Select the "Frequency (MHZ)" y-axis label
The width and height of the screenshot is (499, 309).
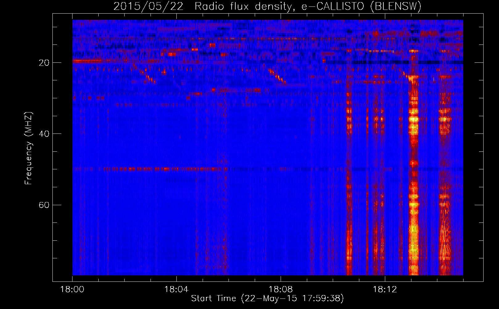28,148
